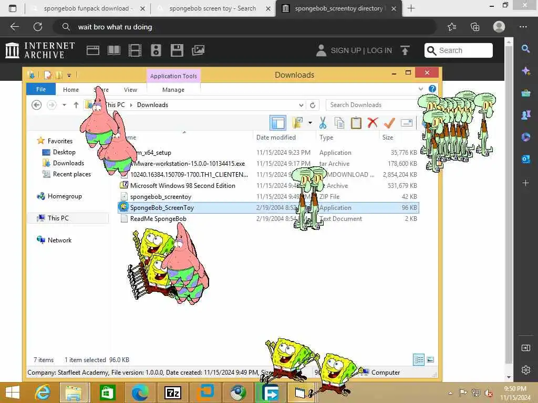Screen dimensions: 538x403
Task: Click the Explorer help question mark
Action: tap(432, 89)
